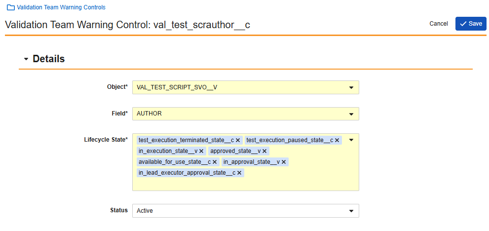This screenshot has height=231, width=489.
Task: Remove in_lead_executor_approval_state__c tag
Action: (x=239, y=173)
